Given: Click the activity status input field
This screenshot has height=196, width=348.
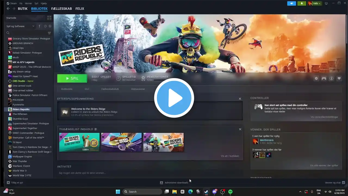Looking at the screenshot, I should point(150,173).
